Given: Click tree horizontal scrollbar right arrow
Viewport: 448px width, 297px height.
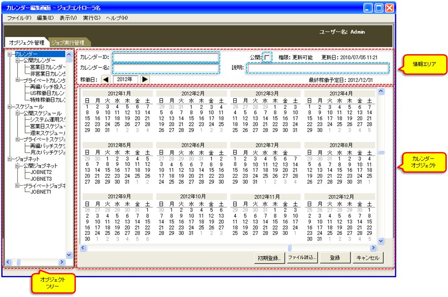Looking at the screenshot, I should (x=61, y=262).
